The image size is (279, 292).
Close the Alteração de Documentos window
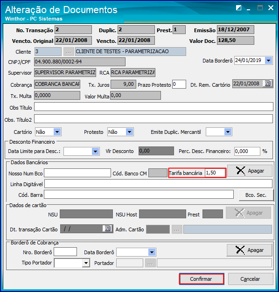[x=271, y=8]
